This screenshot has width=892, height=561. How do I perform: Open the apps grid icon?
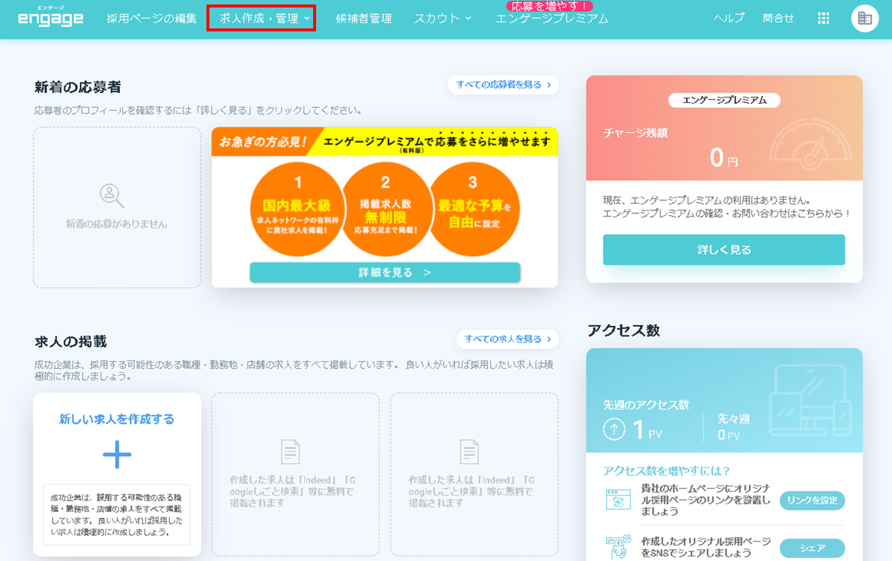coord(823,18)
